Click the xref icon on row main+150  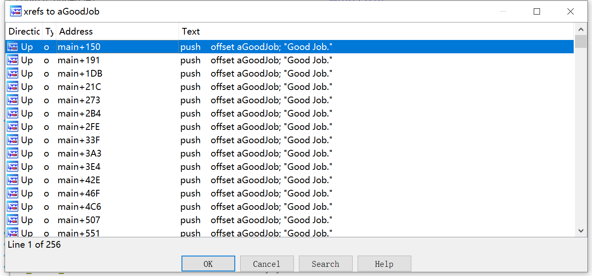click(x=13, y=47)
